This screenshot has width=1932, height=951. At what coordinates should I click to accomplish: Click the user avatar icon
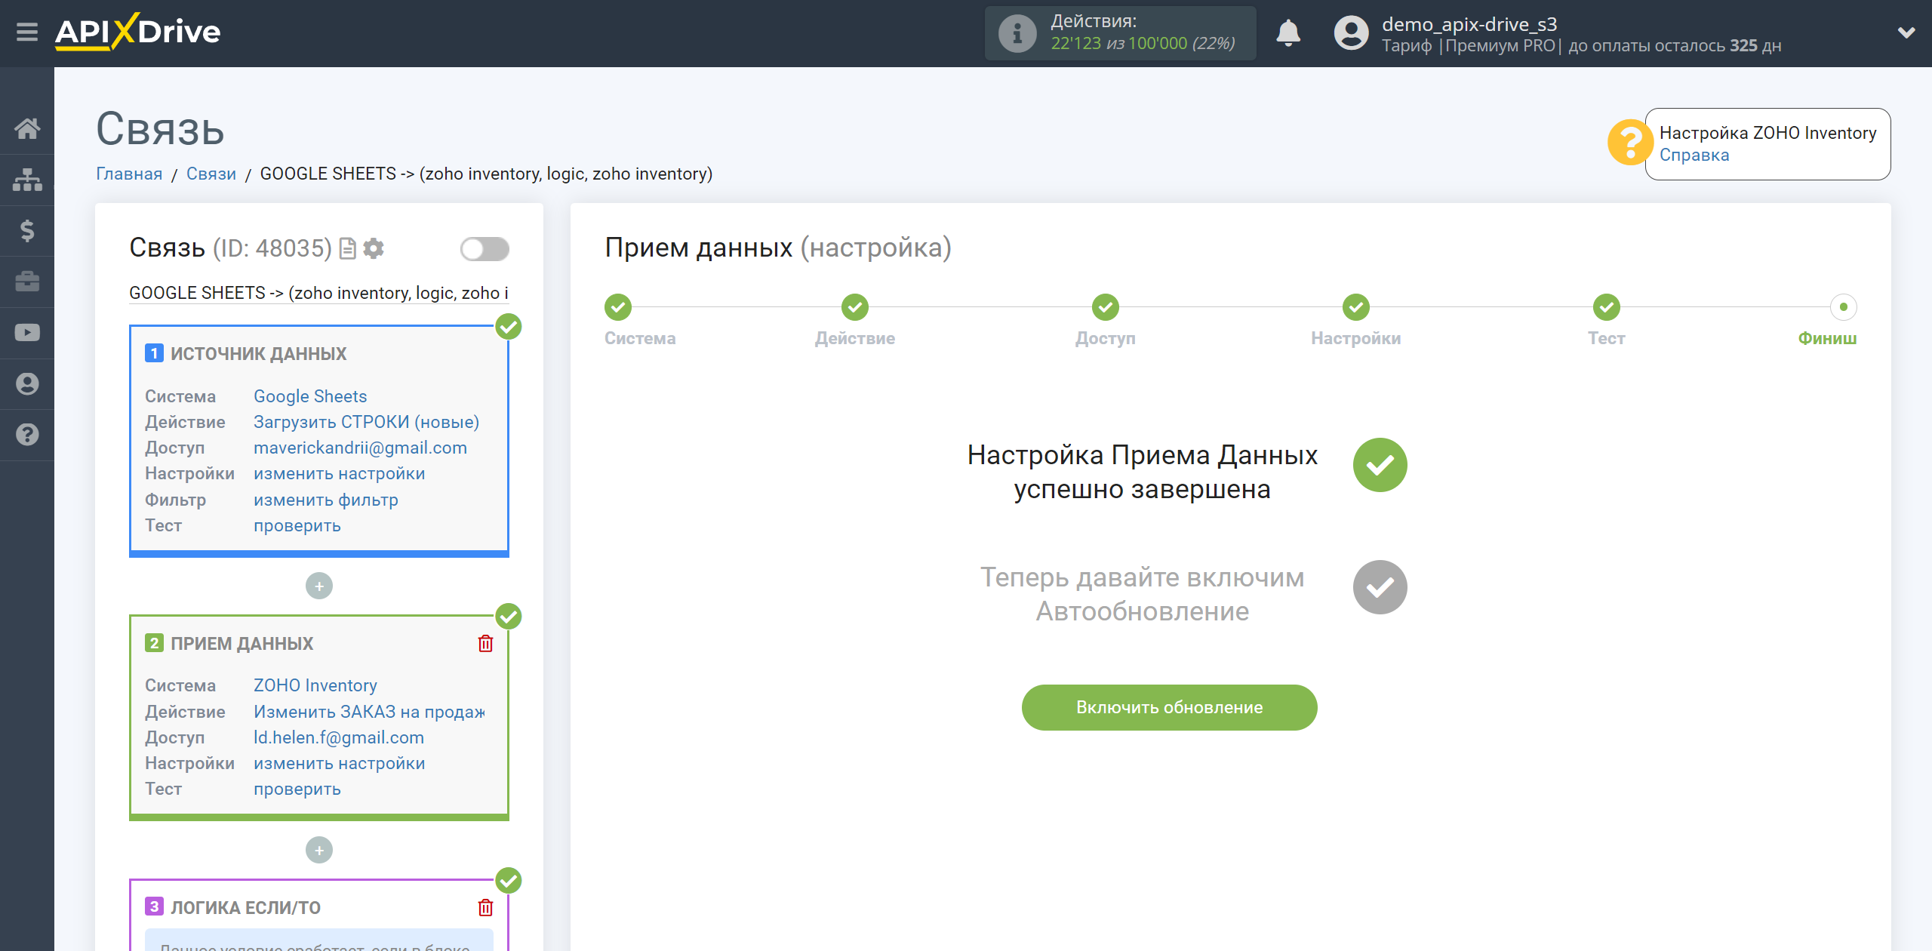[x=1351, y=33]
